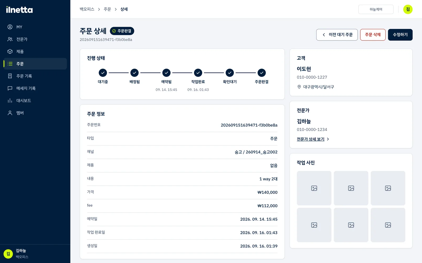Open the 전문가 experts section icon
The image size is (422, 263).
tap(10, 39)
